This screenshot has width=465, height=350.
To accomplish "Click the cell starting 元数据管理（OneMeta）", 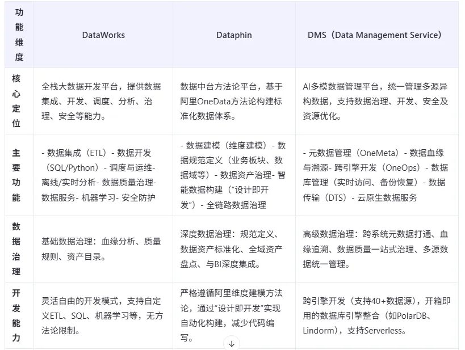I will pyautogui.click(x=377, y=175).
